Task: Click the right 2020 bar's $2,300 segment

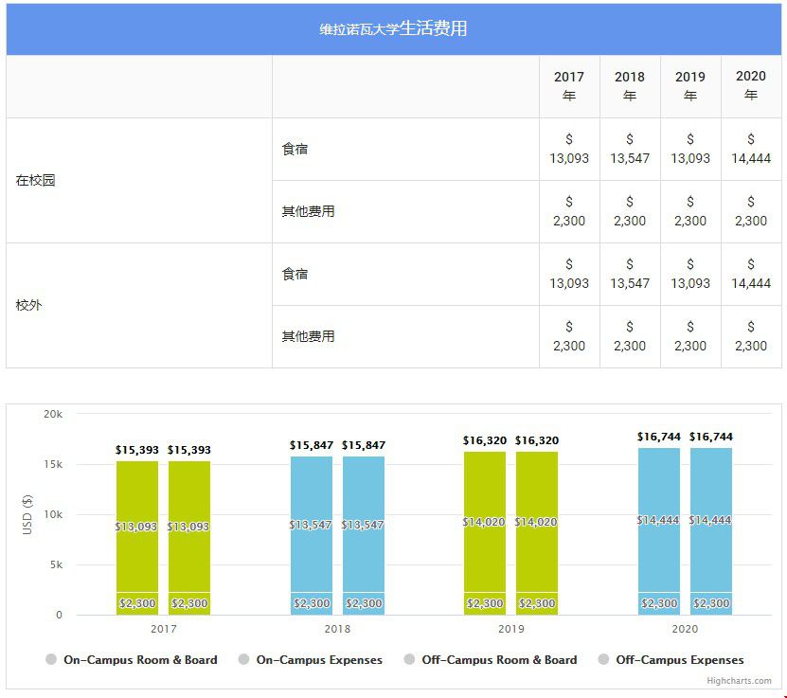Action: point(711,603)
